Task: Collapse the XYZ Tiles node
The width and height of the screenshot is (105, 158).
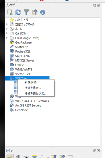Action: tap(7, 78)
